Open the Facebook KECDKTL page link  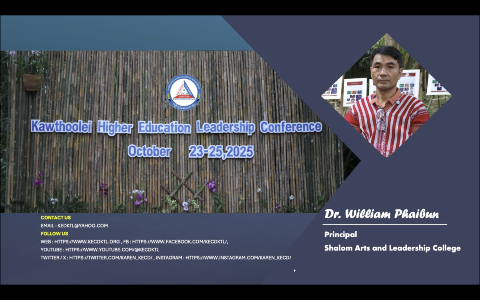click(180, 242)
